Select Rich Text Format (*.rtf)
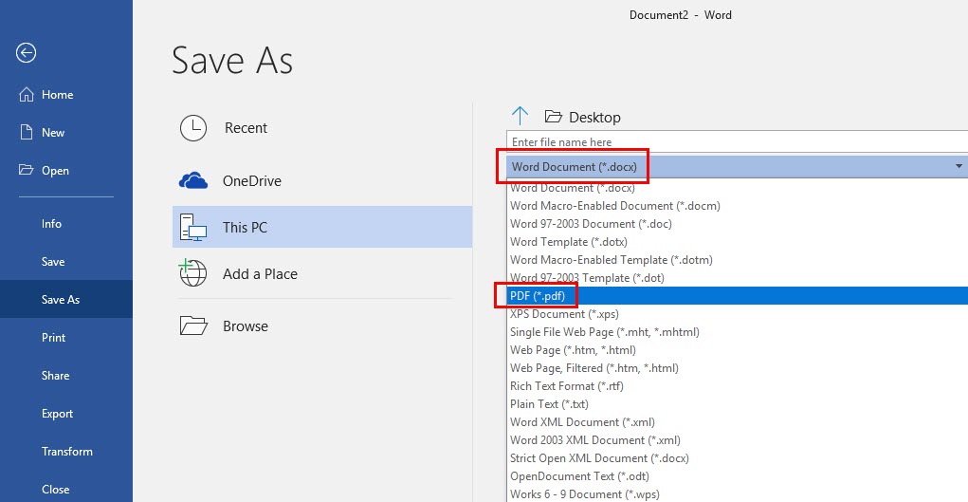Image resolution: width=968 pixels, height=502 pixels. [737, 386]
